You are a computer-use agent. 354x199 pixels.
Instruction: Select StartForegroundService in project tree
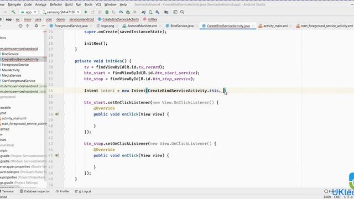click(18, 81)
